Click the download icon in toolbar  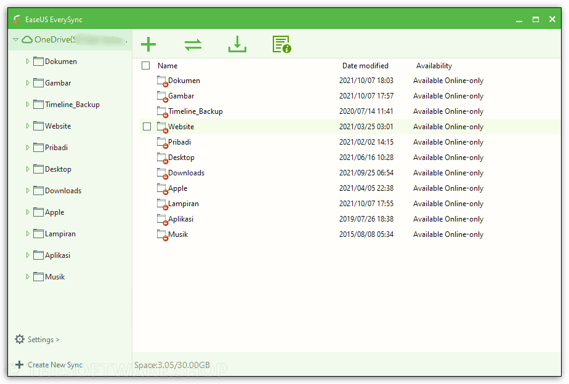pos(237,44)
